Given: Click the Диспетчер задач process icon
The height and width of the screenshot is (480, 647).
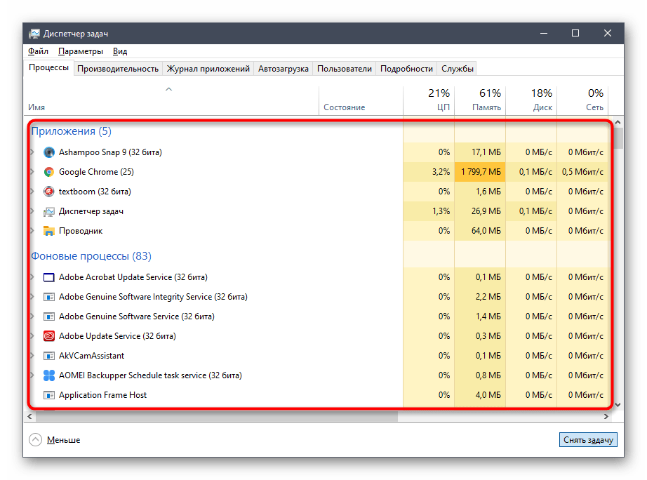Looking at the screenshot, I should tap(49, 211).
